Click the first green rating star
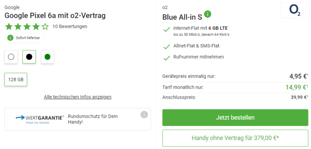Image resolution: width=311 pixels, height=149 pixels. click(9, 27)
